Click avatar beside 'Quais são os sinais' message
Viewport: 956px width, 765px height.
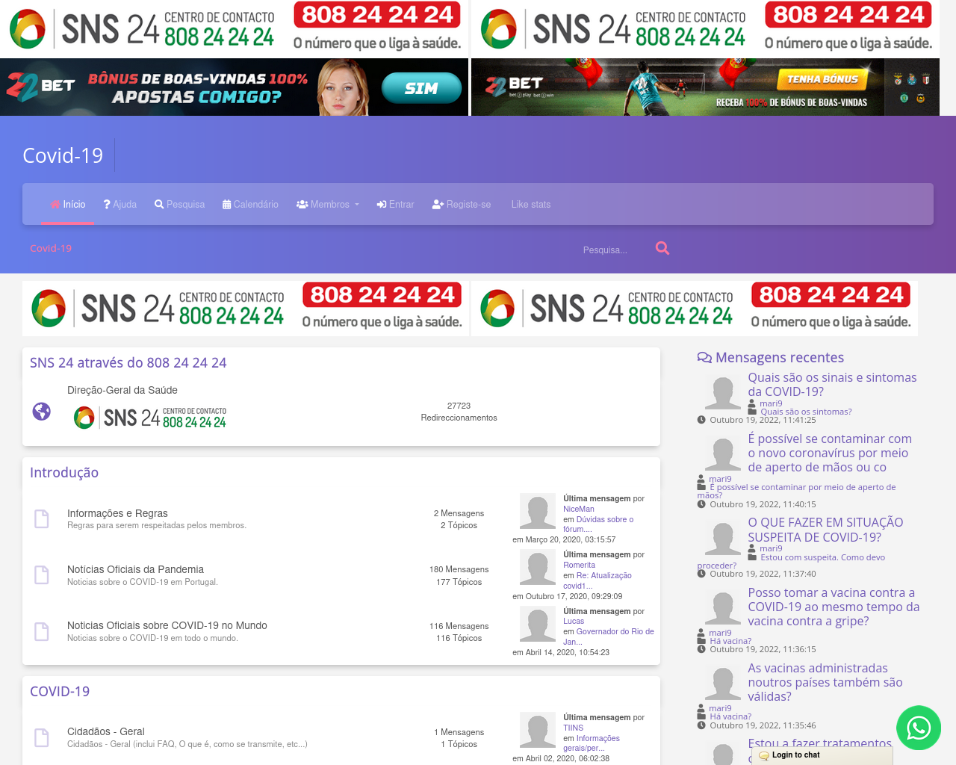pyautogui.click(x=723, y=391)
